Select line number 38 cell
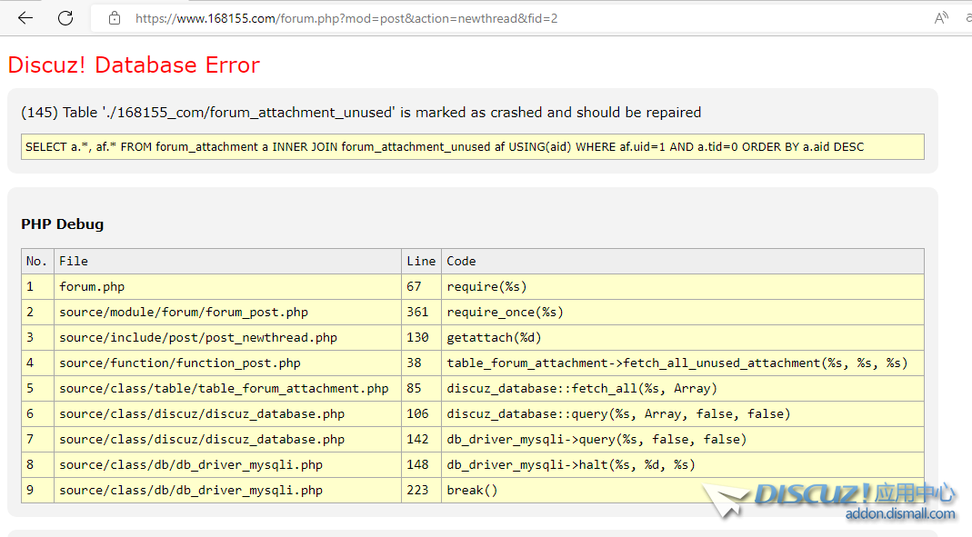Image resolution: width=972 pixels, height=537 pixels. click(421, 363)
